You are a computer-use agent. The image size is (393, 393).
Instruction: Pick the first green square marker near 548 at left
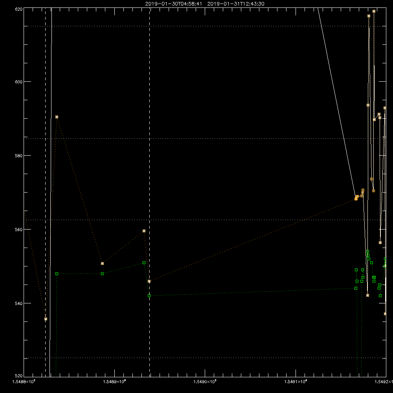pos(57,274)
